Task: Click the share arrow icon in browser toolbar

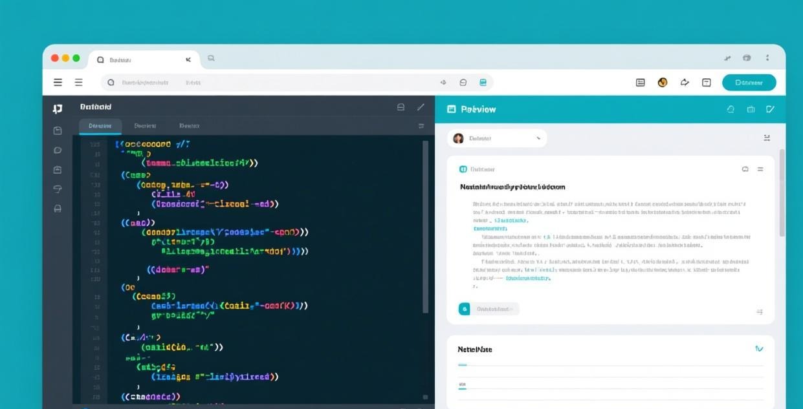Action: (685, 82)
